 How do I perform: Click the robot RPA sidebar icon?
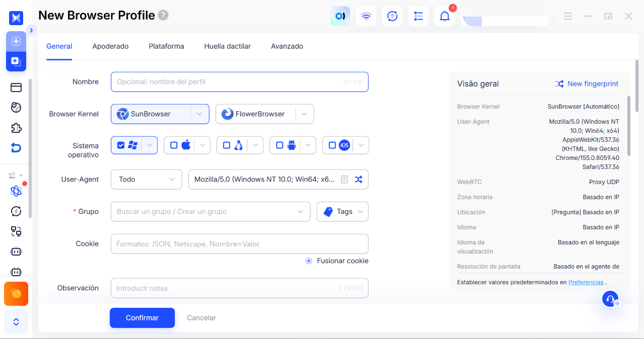point(16,251)
